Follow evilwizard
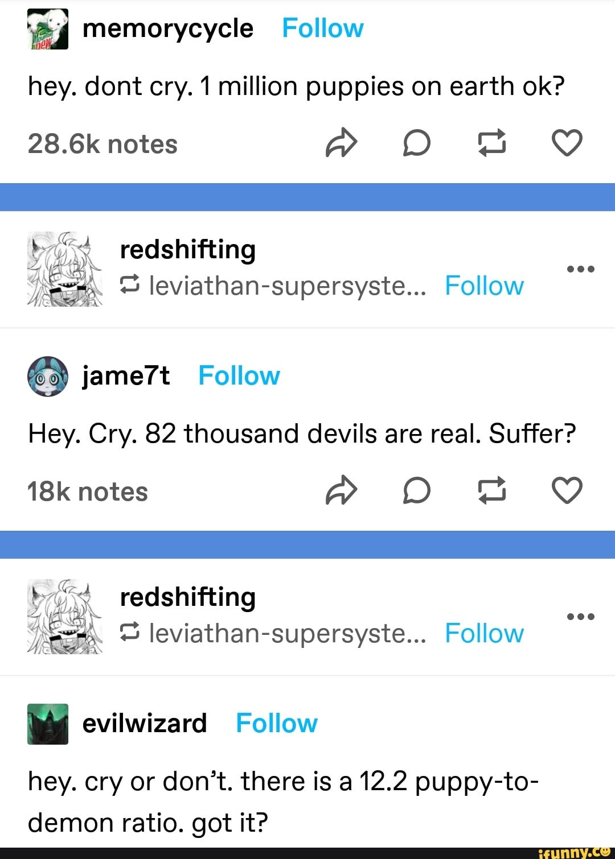615x859 pixels. [276, 723]
